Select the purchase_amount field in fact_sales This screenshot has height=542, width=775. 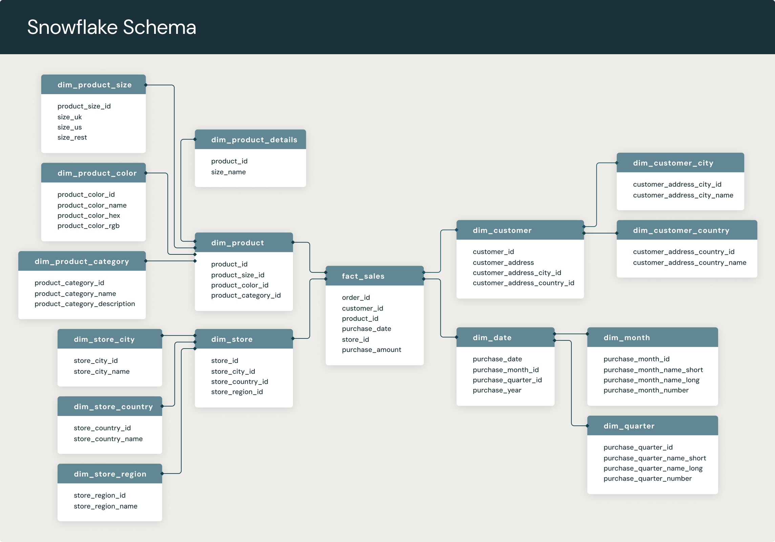(x=371, y=349)
